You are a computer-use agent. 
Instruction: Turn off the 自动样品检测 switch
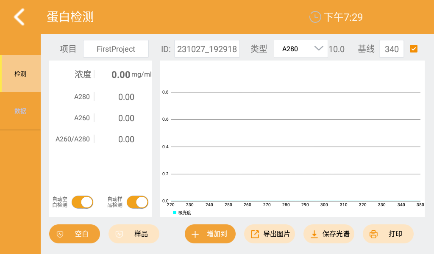point(137,202)
